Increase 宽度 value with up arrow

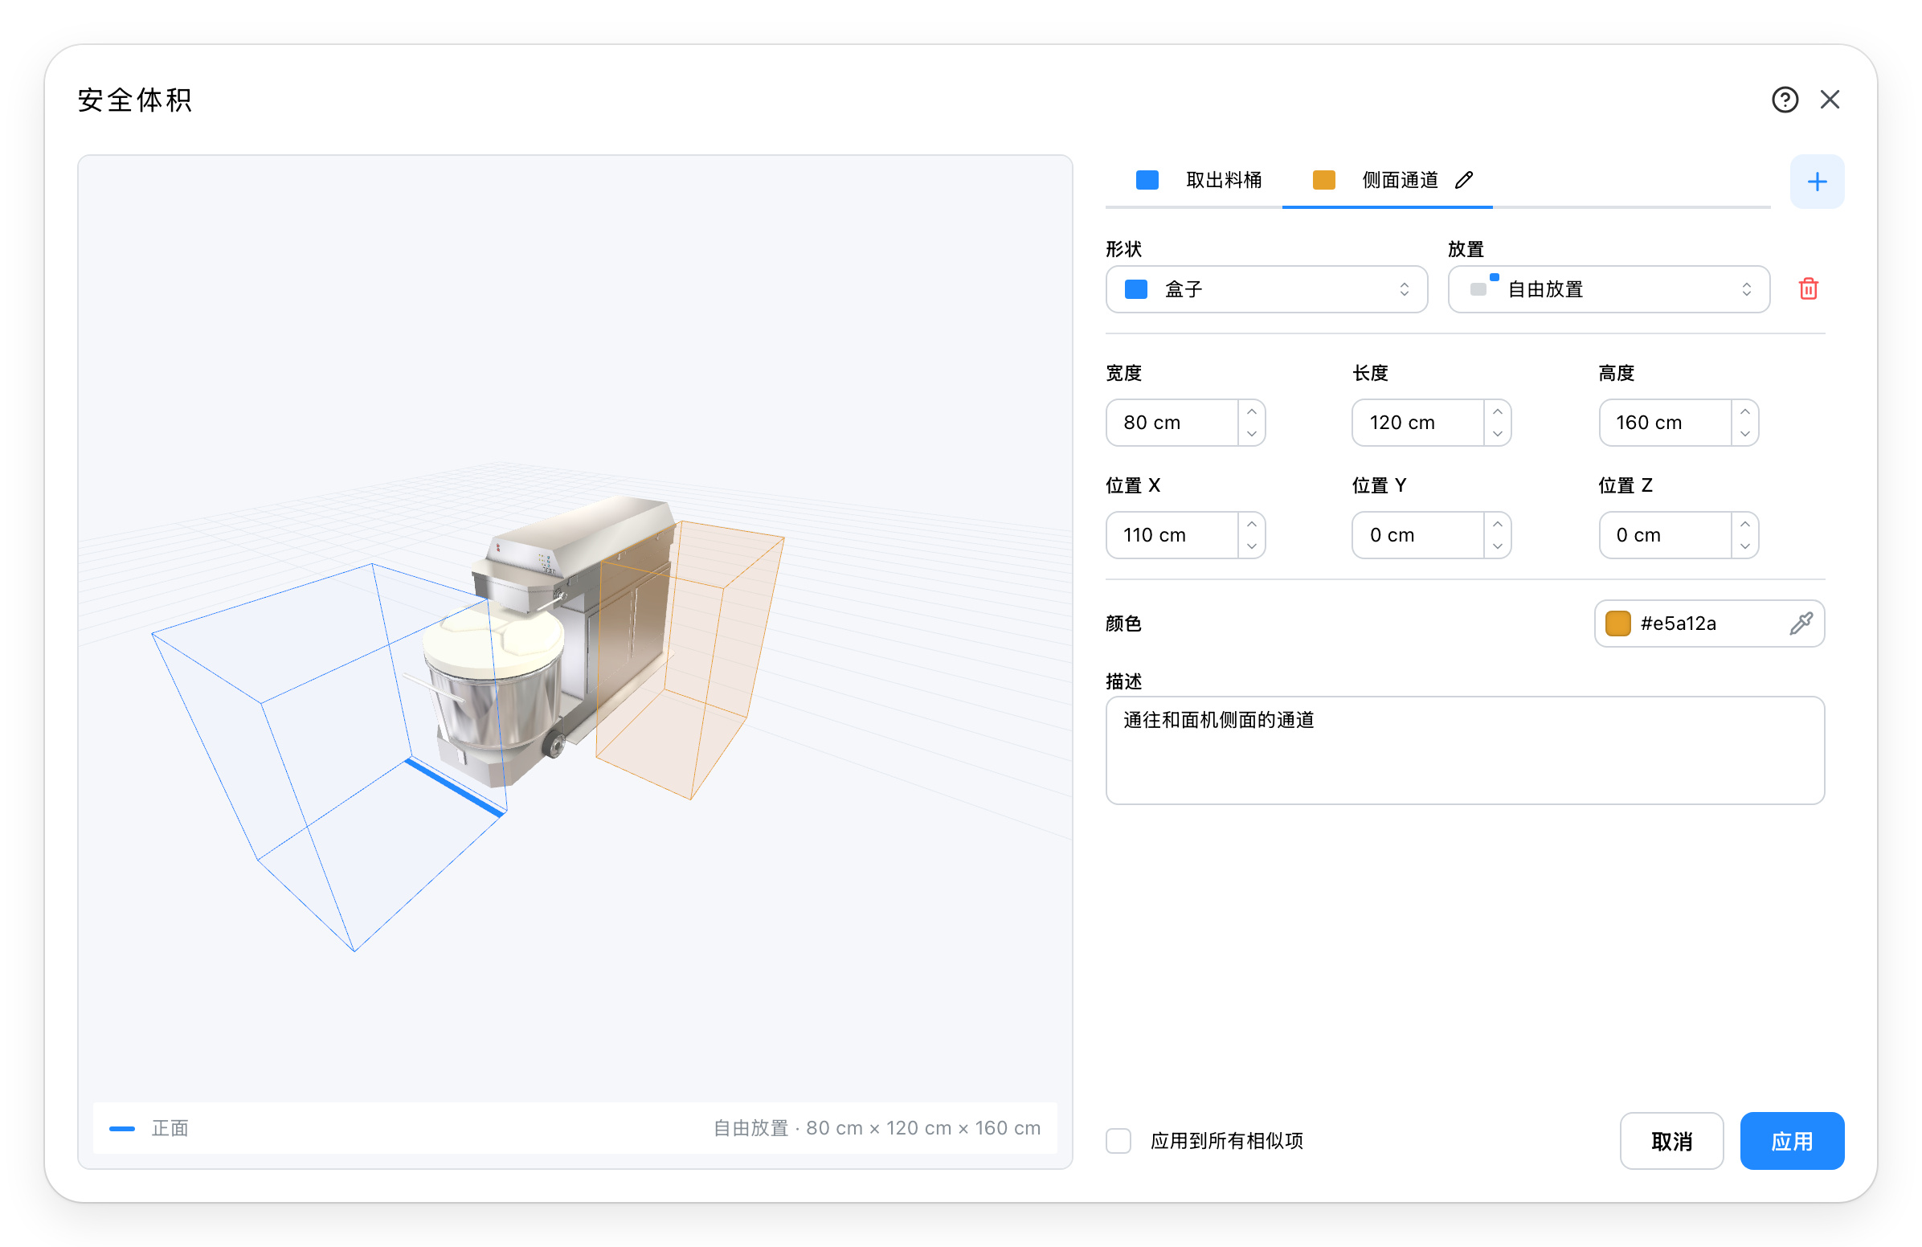(1251, 411)
